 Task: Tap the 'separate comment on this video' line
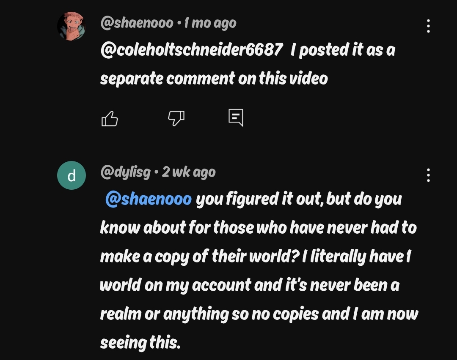coord(214,78)
